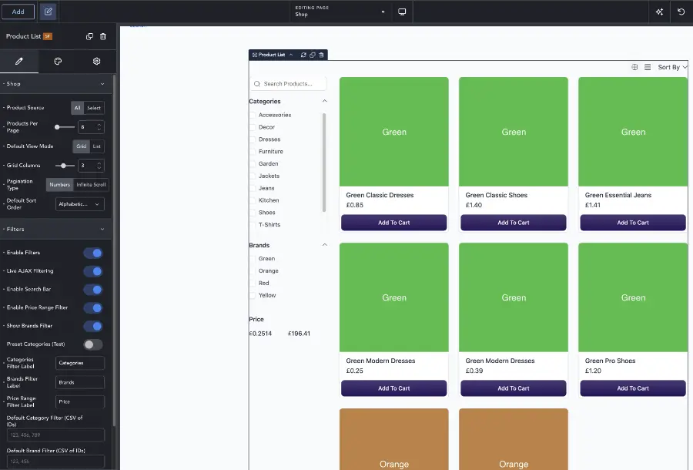Viewport: 693px width, 470px height.
Task: Switch to desktop device preview icon
Action: (402, 12)
